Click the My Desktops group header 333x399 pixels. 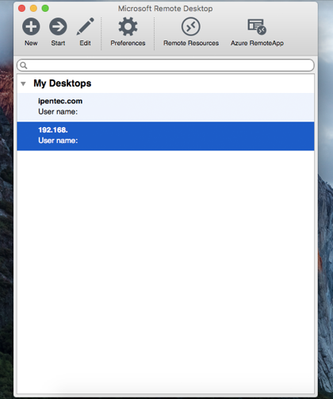[x=63, y=83]
